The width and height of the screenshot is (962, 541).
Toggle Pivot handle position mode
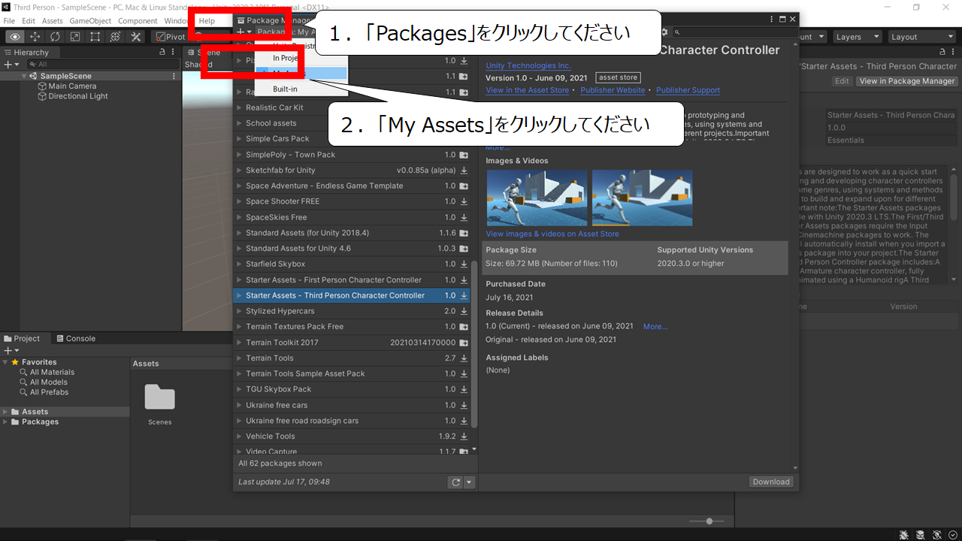tap(170, 37)
